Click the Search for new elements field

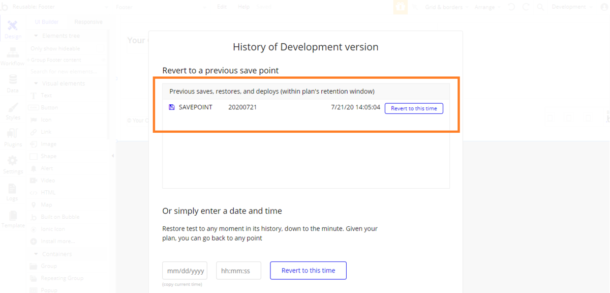(x=66, y=71)
